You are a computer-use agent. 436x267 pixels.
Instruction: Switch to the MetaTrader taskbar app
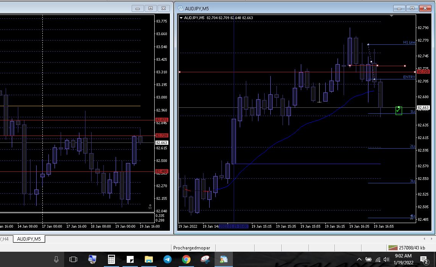click(x=223, y=260)
